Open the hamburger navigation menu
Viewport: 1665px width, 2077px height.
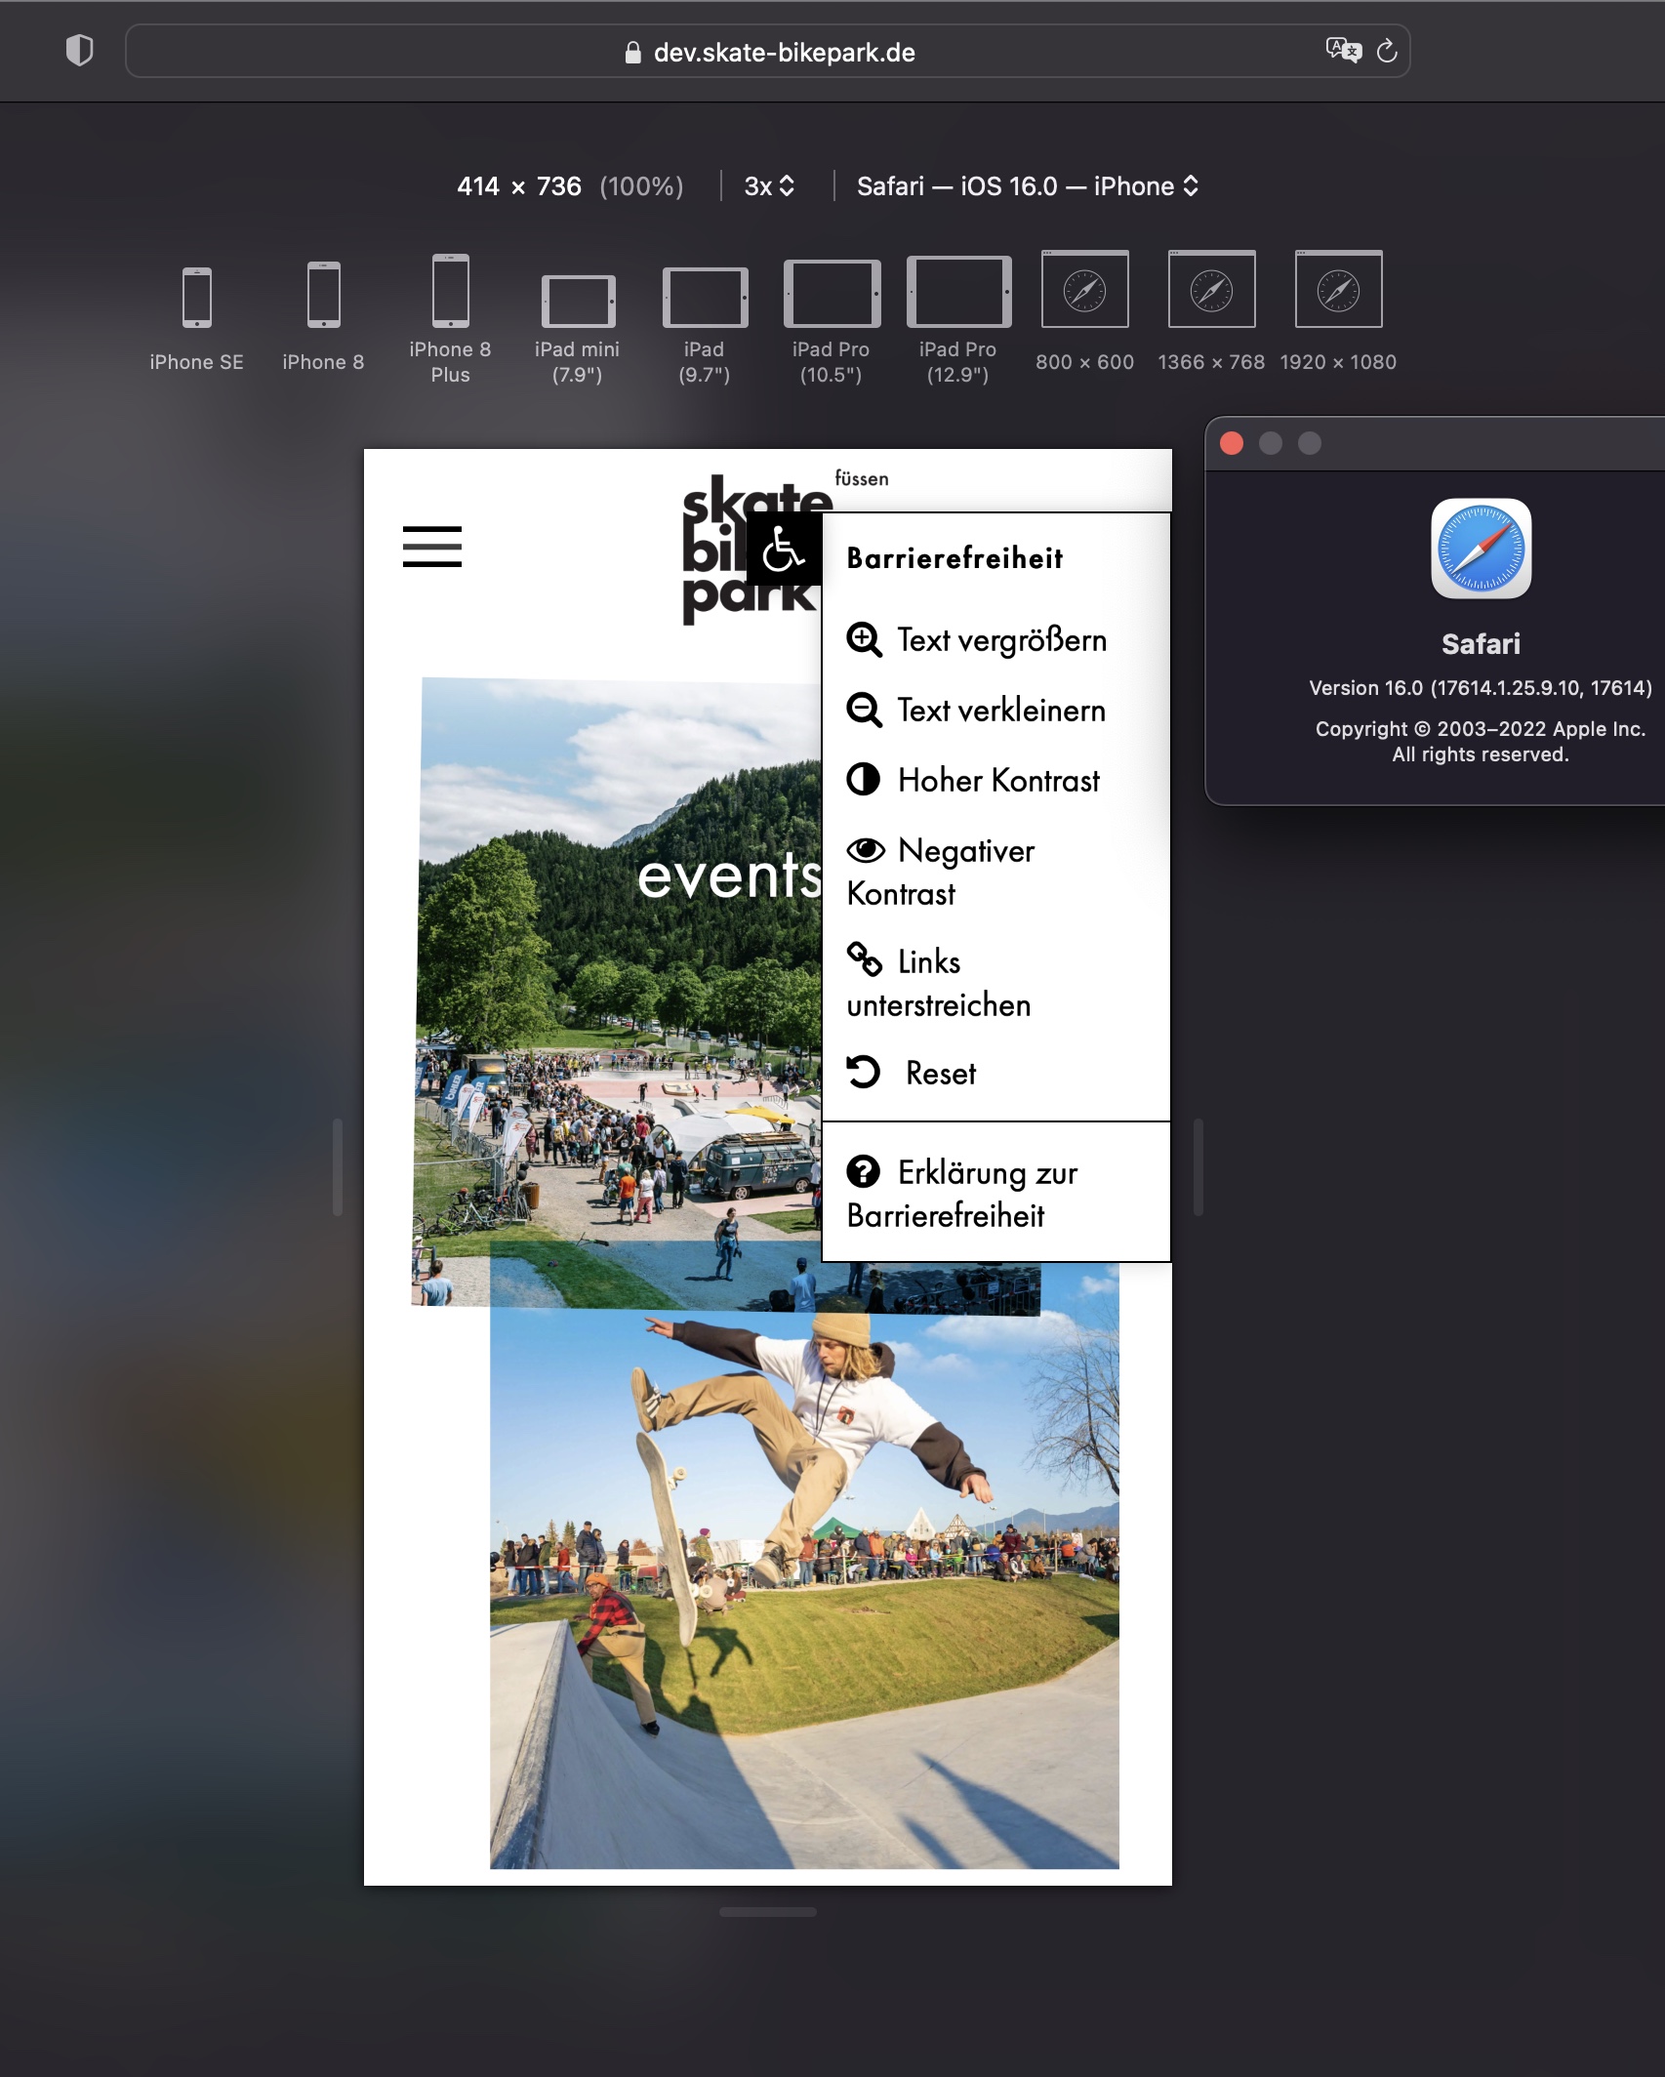coord(432,547)
